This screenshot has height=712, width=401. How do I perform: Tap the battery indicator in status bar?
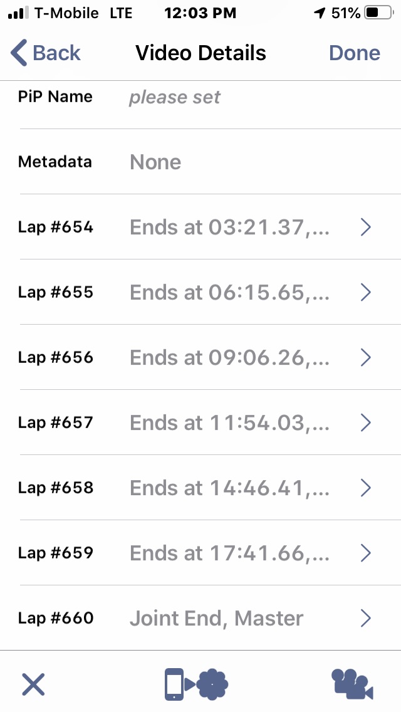click(378, 13)
